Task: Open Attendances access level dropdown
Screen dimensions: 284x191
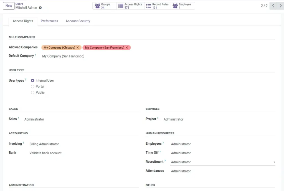Action: [x=223, y=171]
